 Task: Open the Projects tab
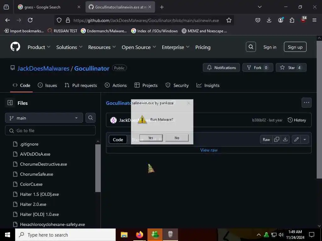(146, 85)
